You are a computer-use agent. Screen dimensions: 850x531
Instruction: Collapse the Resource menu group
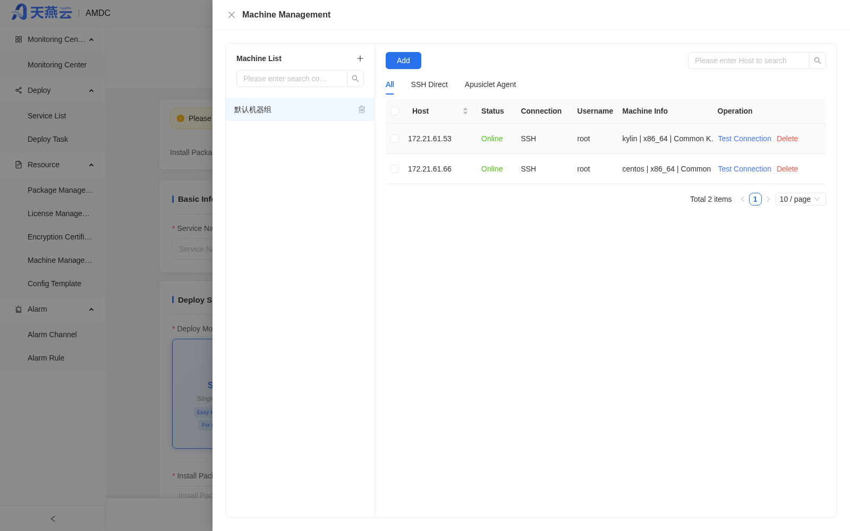pos(91,165)
